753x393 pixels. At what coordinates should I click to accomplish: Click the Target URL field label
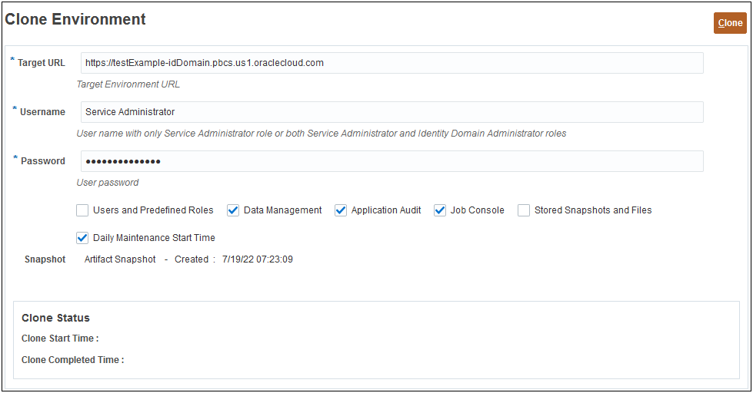pyautogui.click(x=42, y=63)
